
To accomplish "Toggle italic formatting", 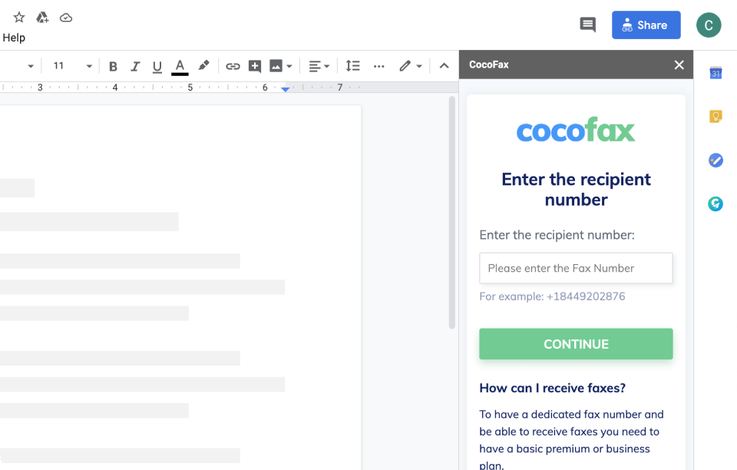I will click(135, 66).
